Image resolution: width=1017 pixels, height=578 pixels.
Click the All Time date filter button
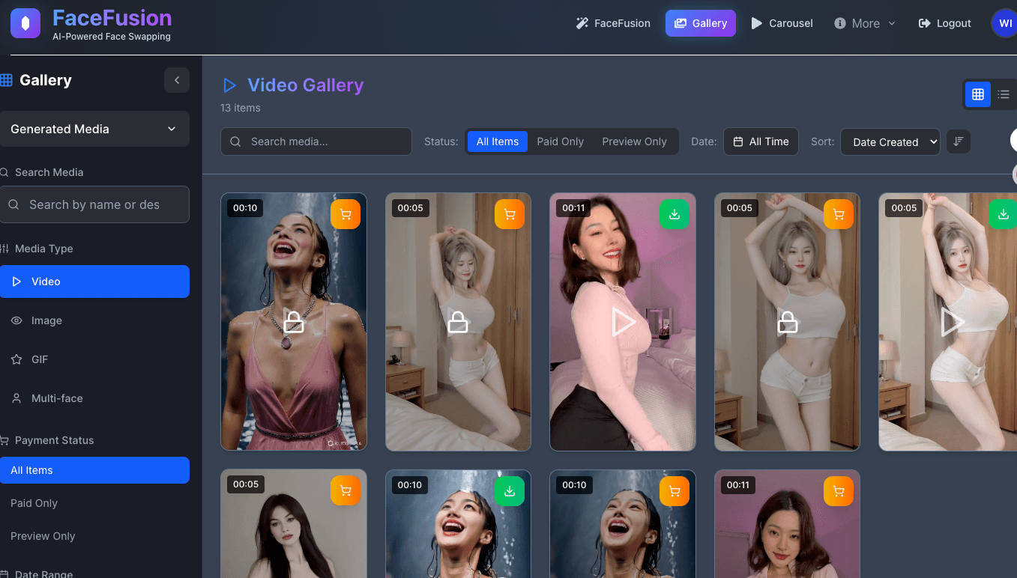[761, 142]
